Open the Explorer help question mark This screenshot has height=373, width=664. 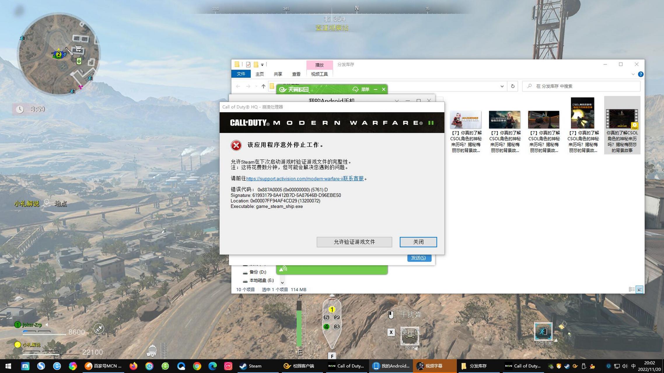point(640,74)
